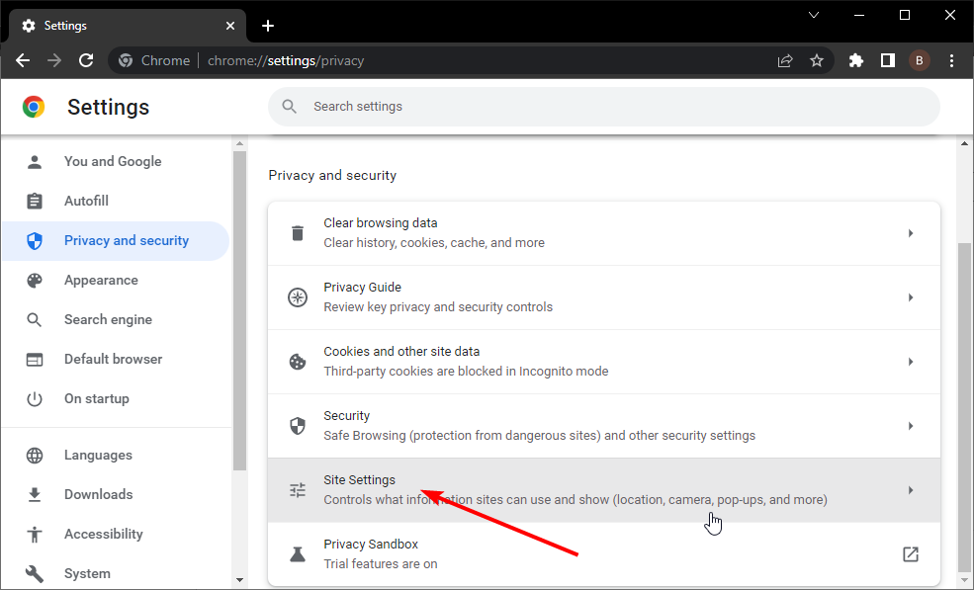This screenshot has height=590, width=974.
Task: Expand Clear browsing data arrow
Action: point(911,233)
